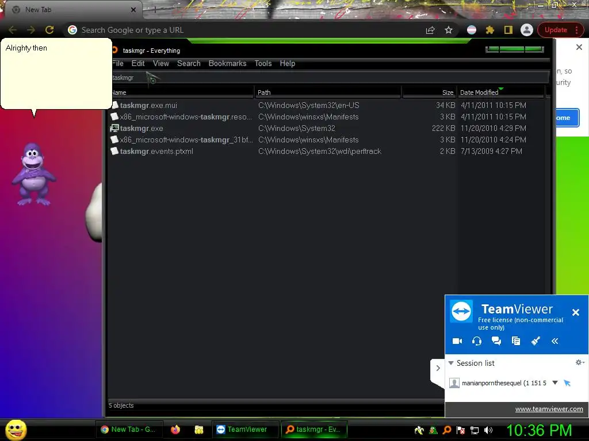Open the Help menu in Everything
The width and height of the screenshot is (589, 441).
(288, 63)
